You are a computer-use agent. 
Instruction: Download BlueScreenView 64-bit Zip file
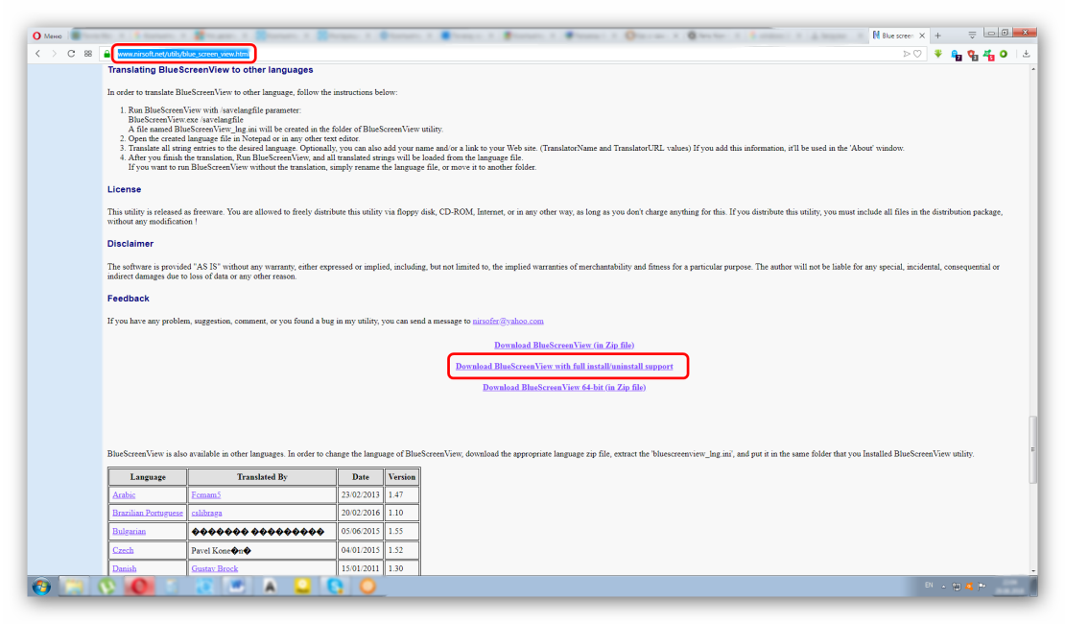point(564,388)
